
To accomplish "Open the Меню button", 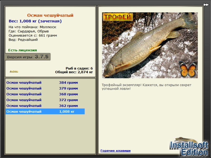I will (x=14, y=71).
